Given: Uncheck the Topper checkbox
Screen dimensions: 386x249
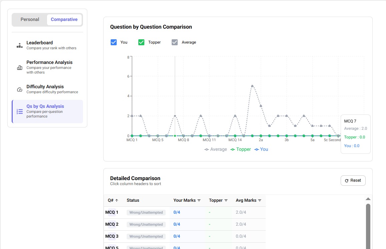Looking at the screenshot, I should tap(141, 42).
